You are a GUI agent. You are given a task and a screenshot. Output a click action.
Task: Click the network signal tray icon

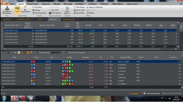169,98
